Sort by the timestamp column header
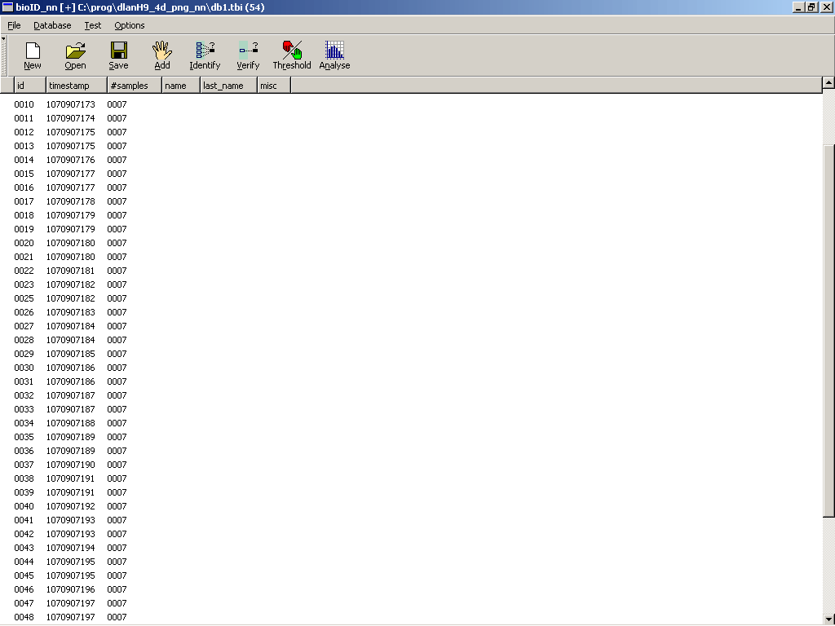 [x=76, y=86]
